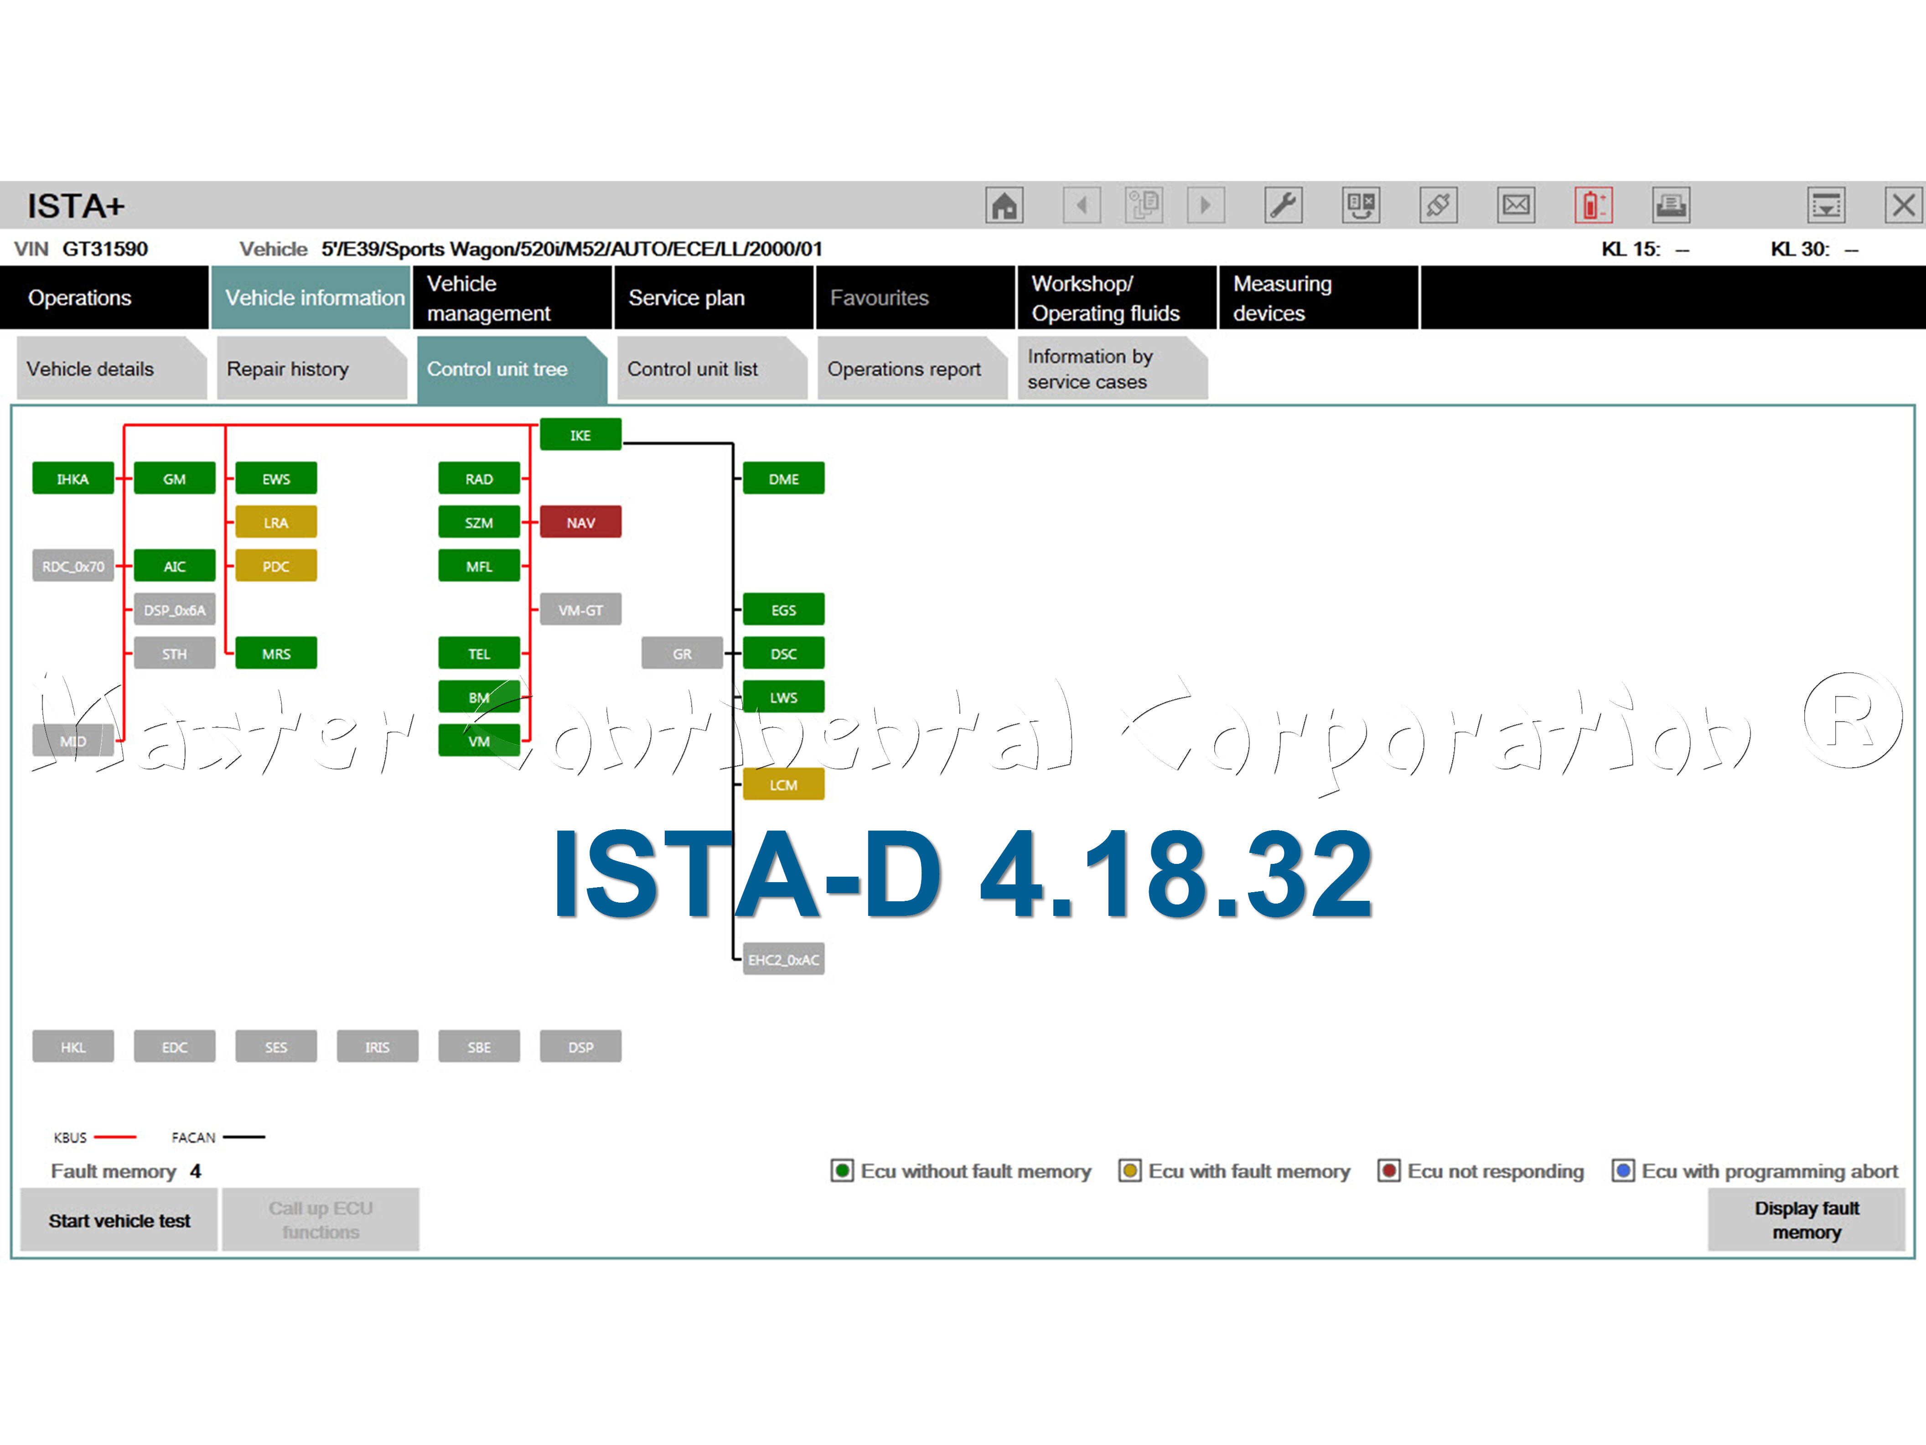Select the grey EDC unit
The width and height of the screenshot is (1926, 1445).
(174, 1046)
